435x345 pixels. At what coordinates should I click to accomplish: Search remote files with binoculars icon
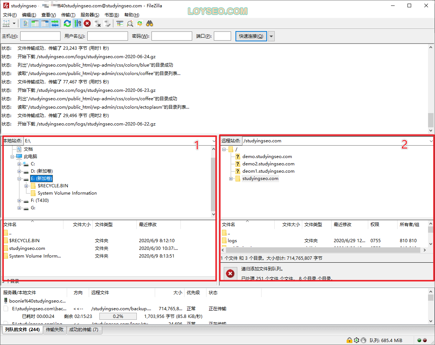click(x=150, y=23)
